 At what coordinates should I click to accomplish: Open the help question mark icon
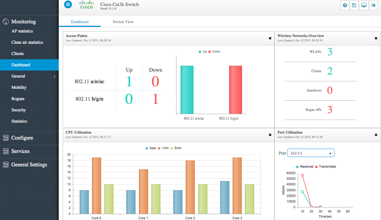click(345, 5)
